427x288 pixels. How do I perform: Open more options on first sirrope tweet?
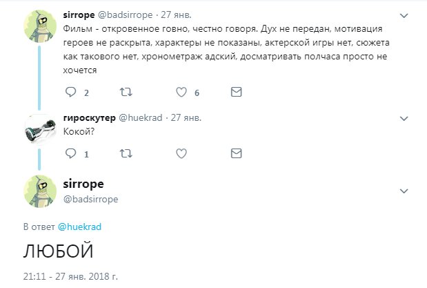coord(404,15)
